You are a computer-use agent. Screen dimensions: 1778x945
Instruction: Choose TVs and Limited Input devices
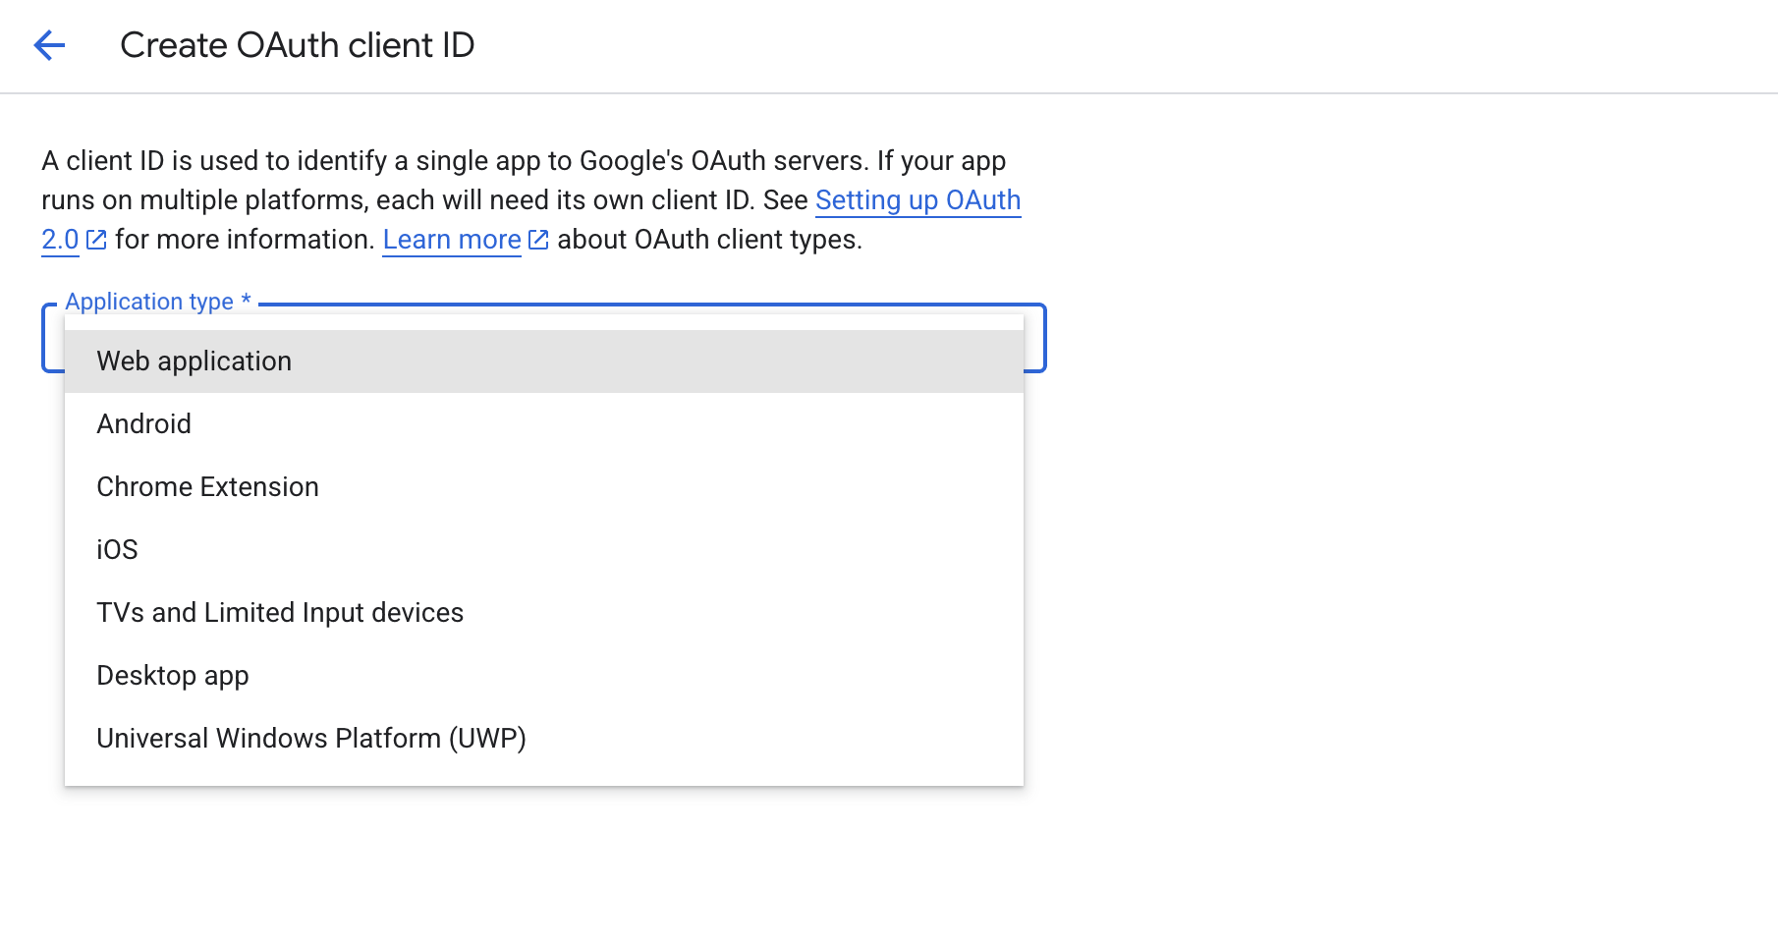coord(544,613)
